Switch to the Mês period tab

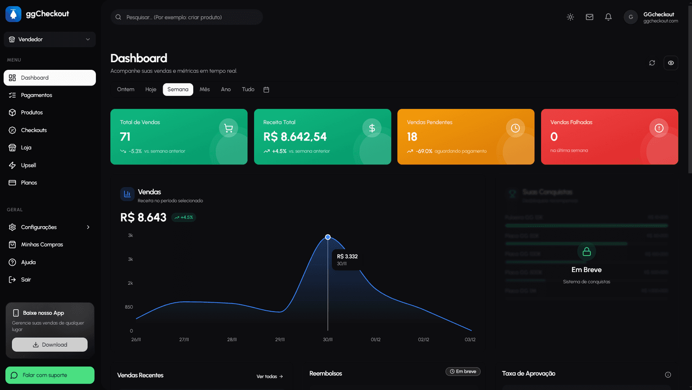[205, 89]
